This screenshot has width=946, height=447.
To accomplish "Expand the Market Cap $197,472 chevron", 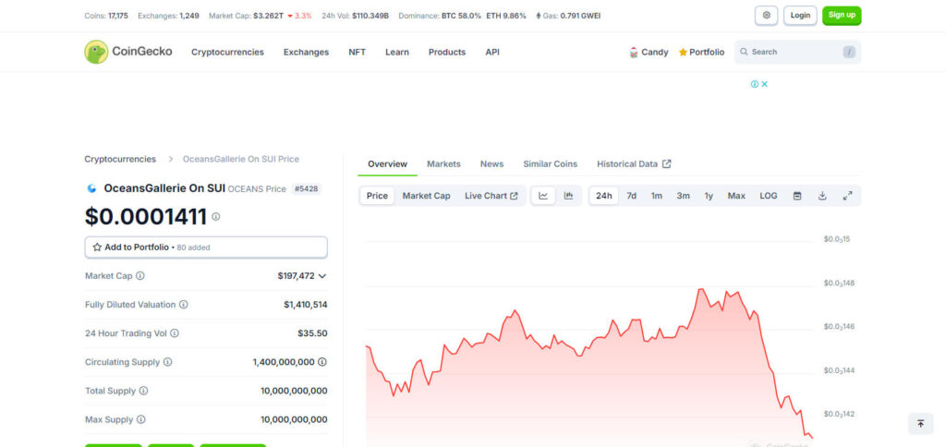I will coord(322,275).
